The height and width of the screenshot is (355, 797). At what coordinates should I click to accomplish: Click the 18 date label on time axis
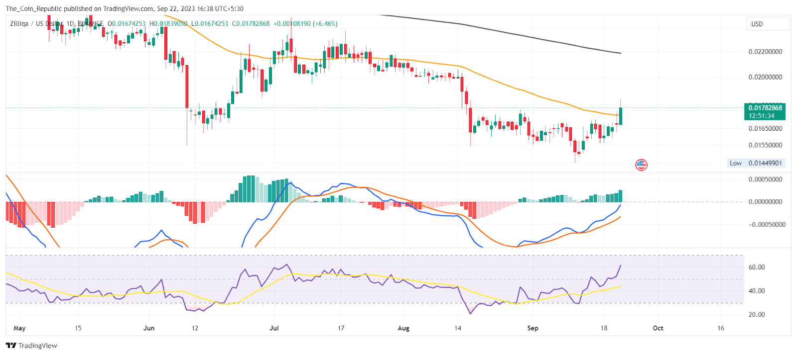[x=604, y=328]
